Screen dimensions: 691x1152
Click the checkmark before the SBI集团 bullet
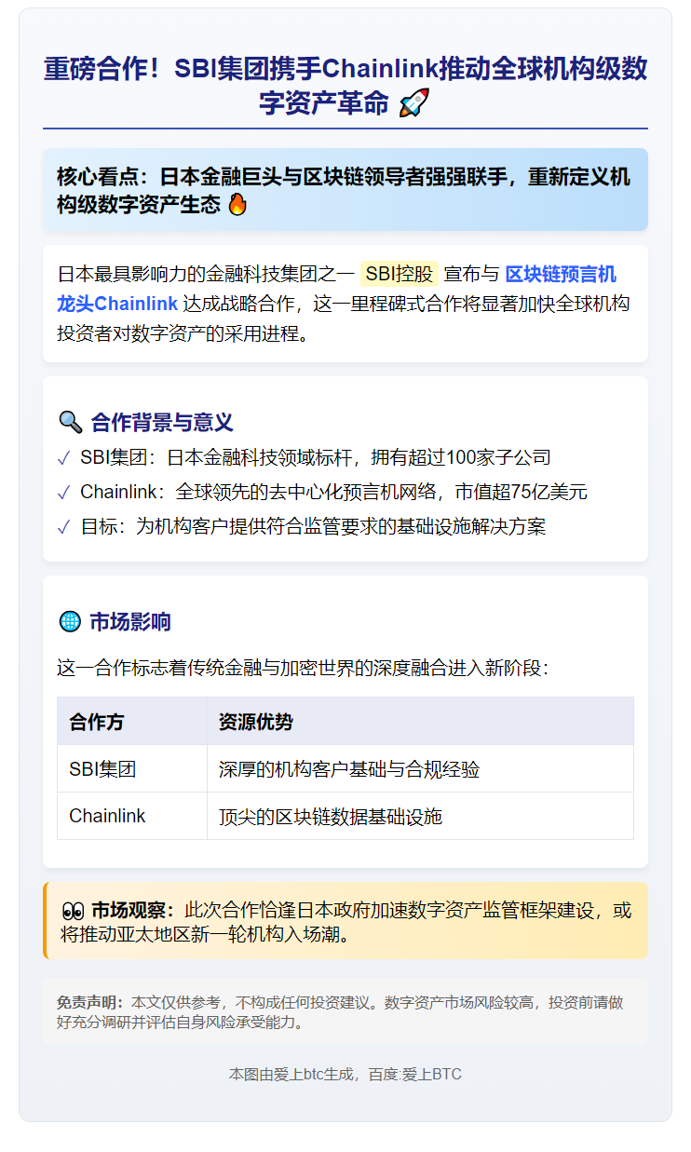(63, 457)
